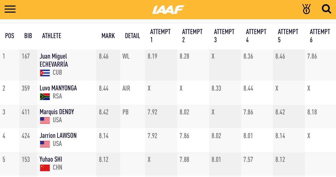Click the ATHLETE column header
Viewport: 336px width, 177px height.
(x=51, y=36)
